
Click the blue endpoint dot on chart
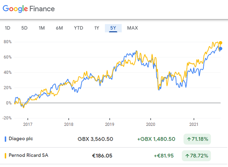coord(221,49)
